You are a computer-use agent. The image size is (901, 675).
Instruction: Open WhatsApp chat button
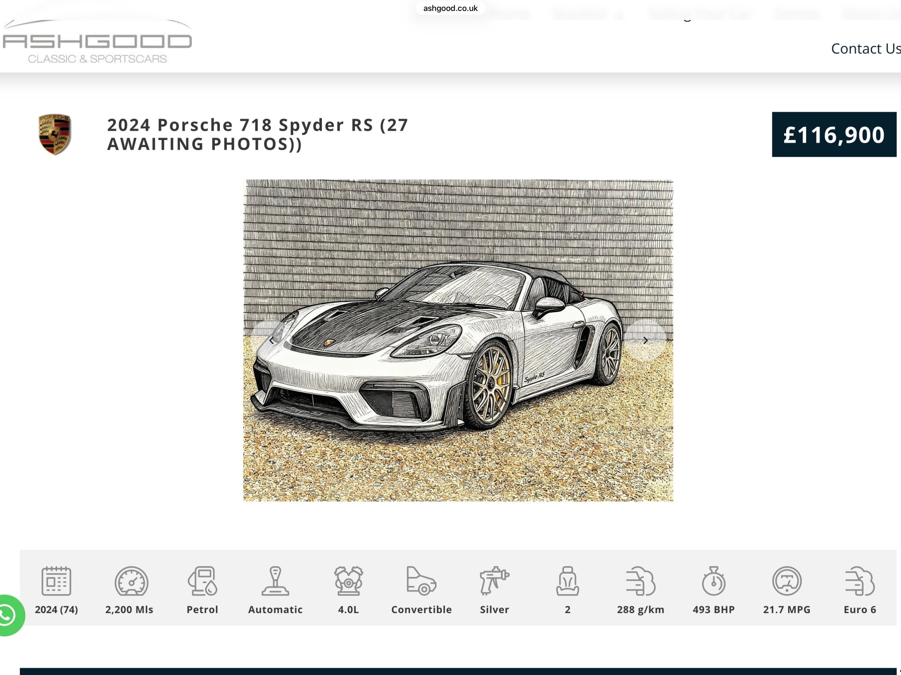point(8,615)
